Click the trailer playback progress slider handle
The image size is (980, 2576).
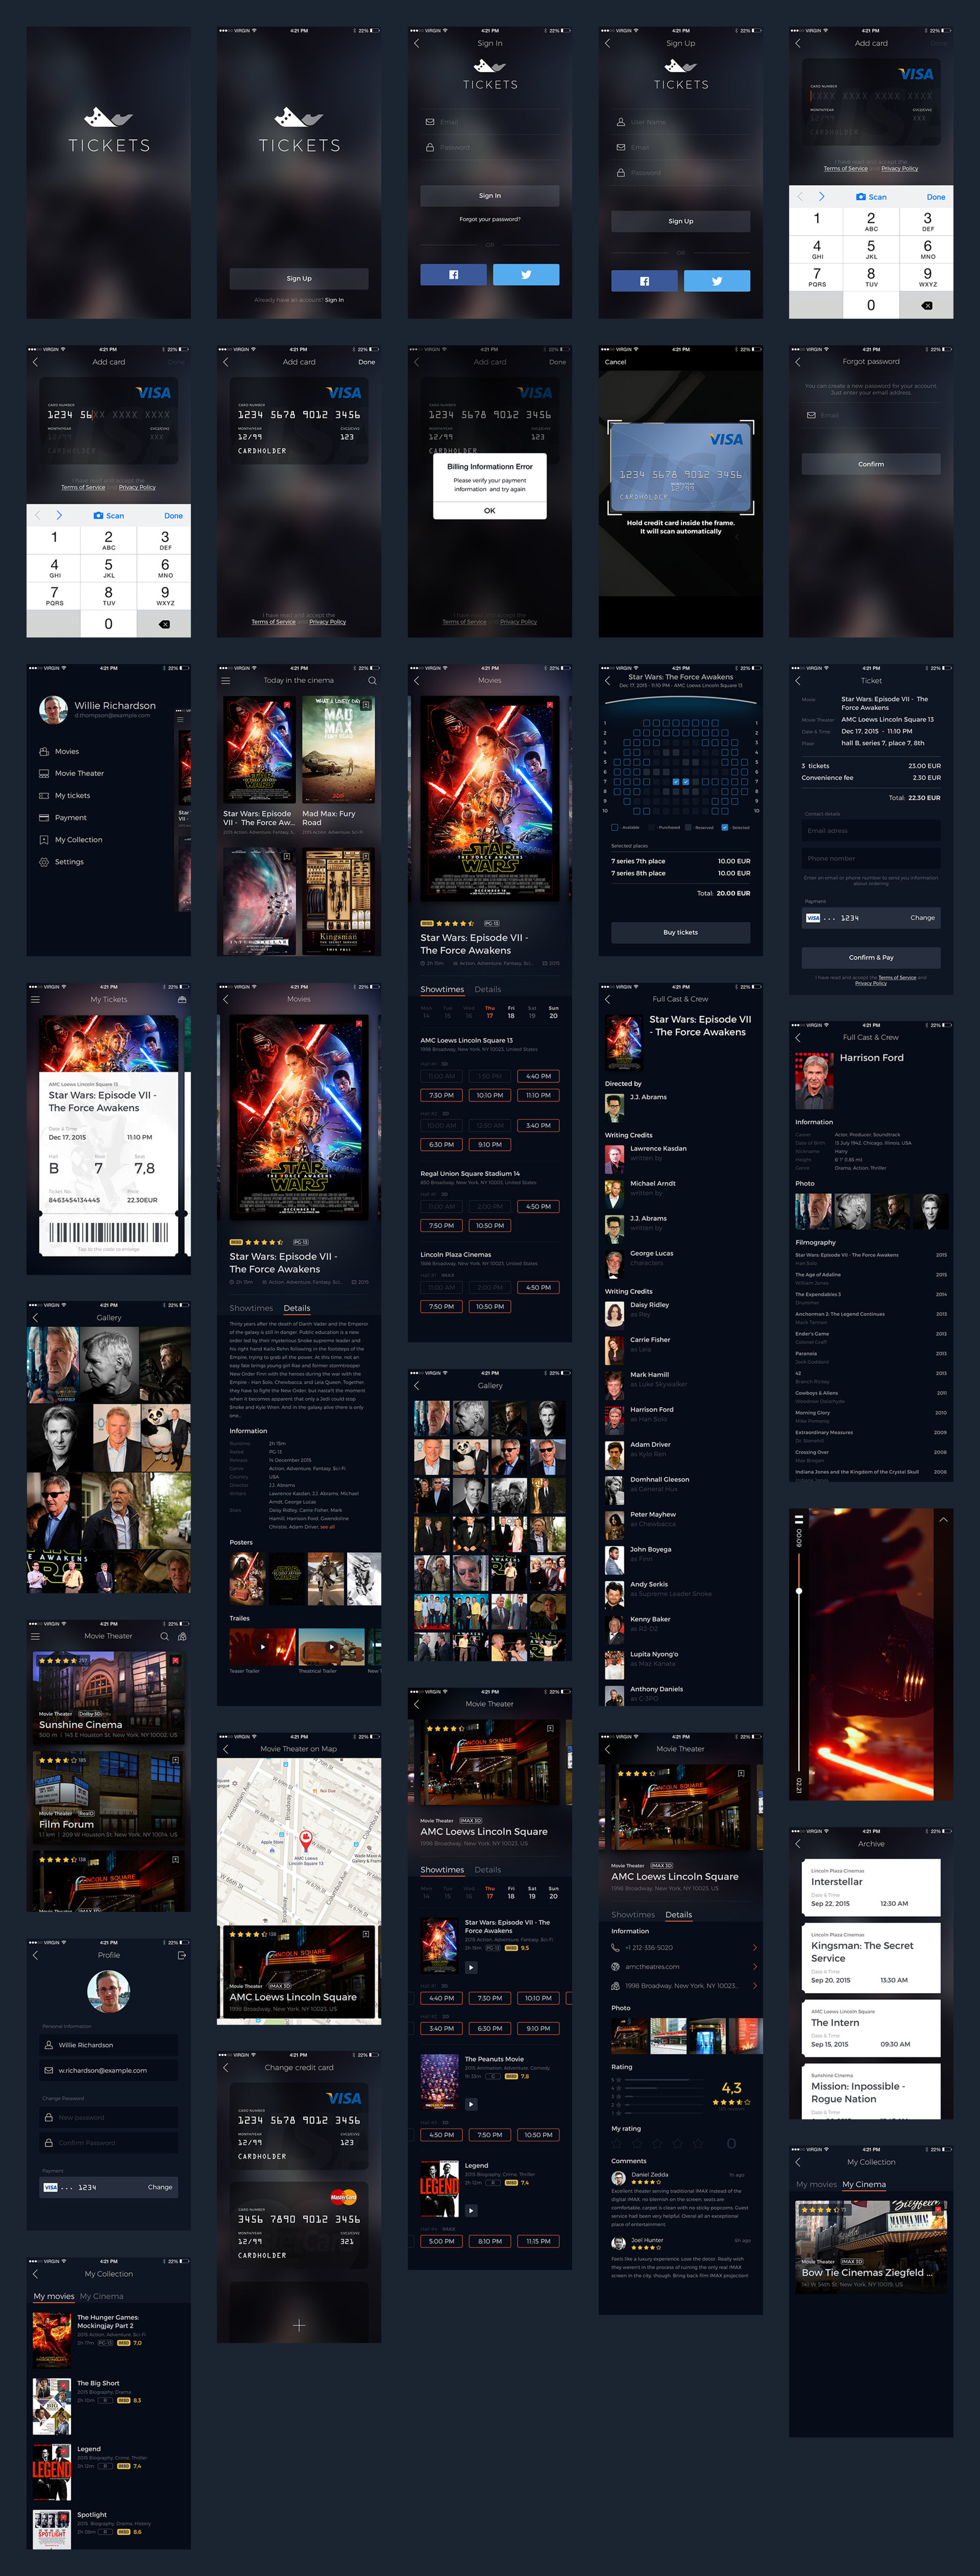(x=798, y=1590)
